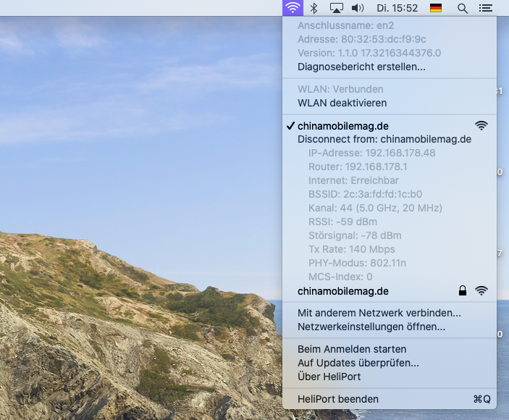Click Internet: Erreichbar line

[x=353, y=180]
